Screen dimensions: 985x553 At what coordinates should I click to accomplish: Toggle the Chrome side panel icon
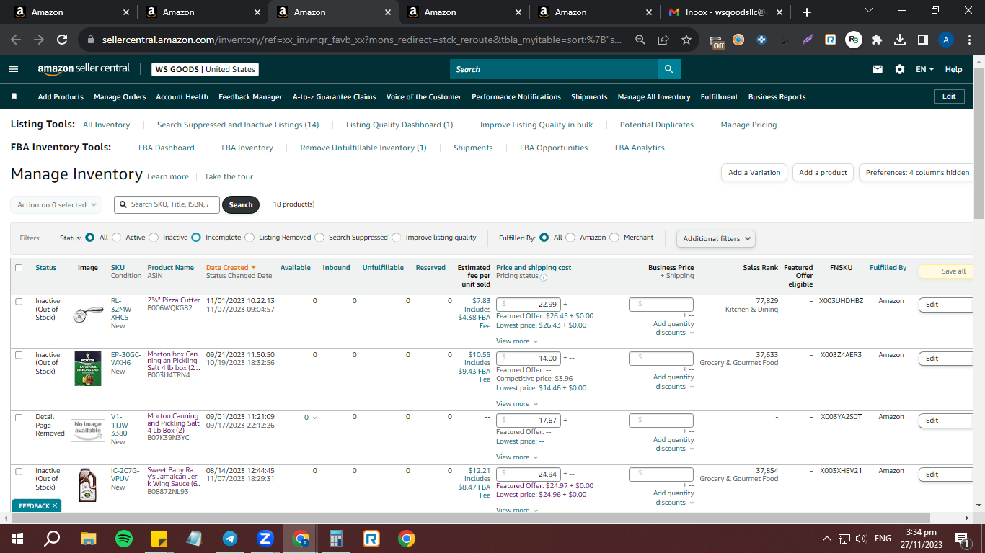[922, 40]
